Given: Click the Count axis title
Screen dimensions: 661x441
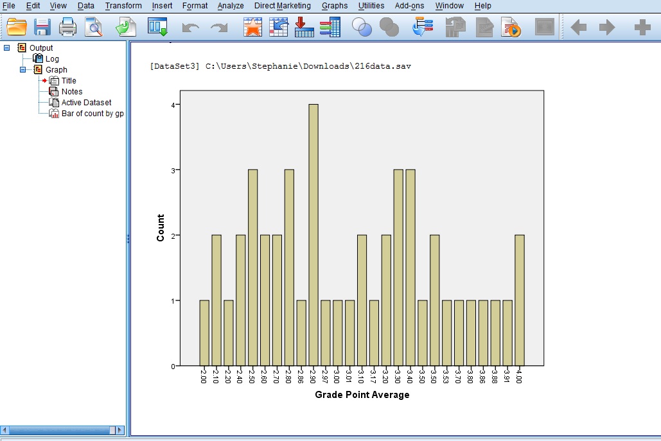Looking at the screenshot, I should [160, 228].
